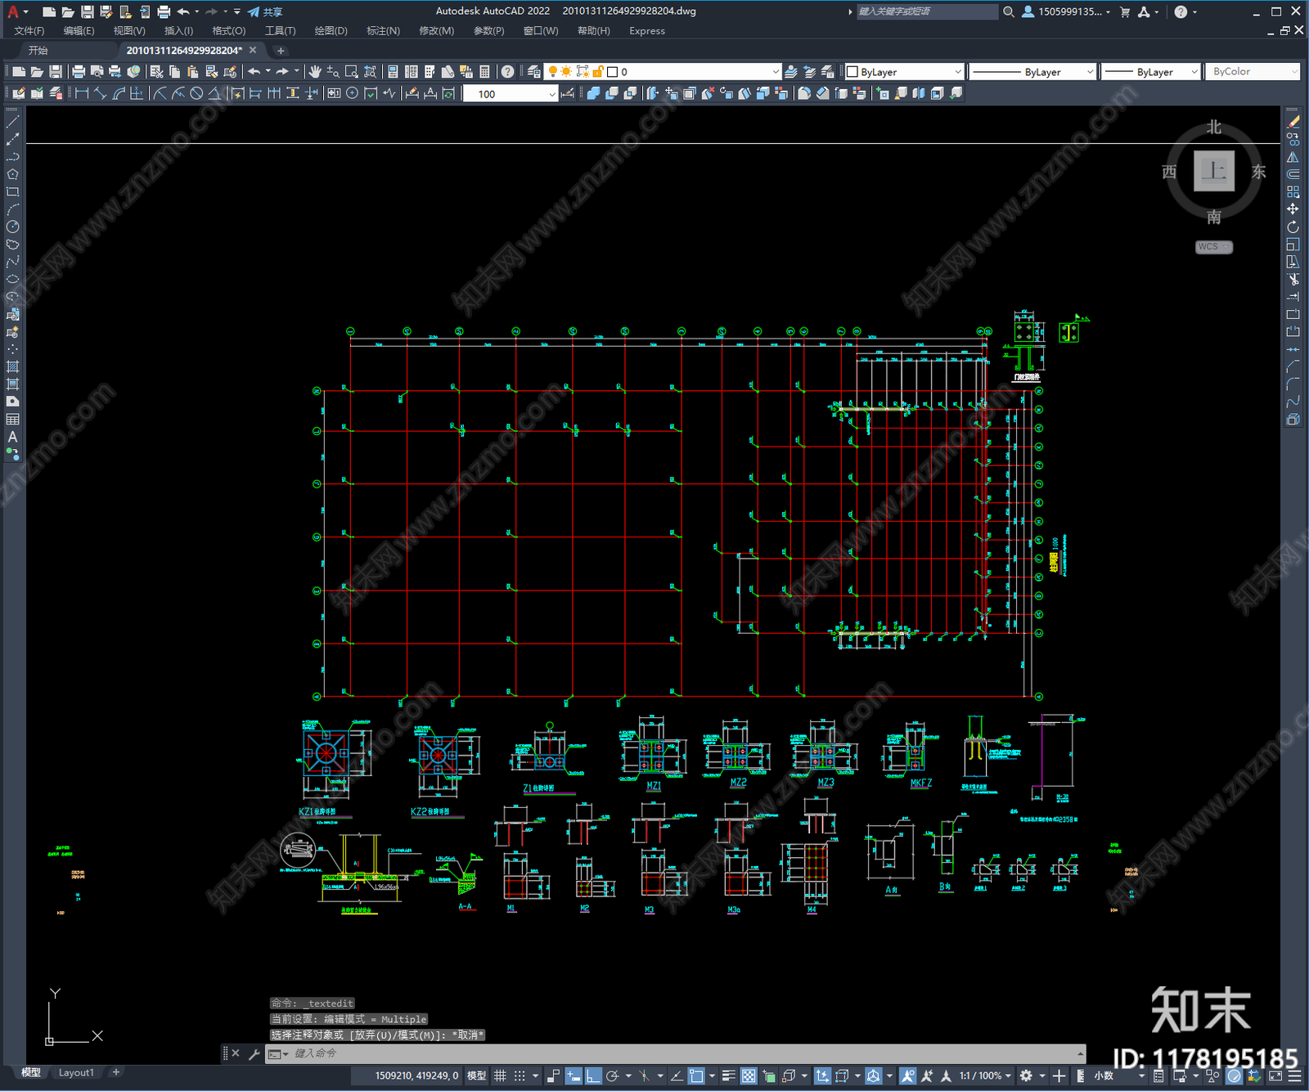Click the Erase tool in the modify toolbar
Viewport: 1309px width, 1091px height.
tap(1293, 122)
